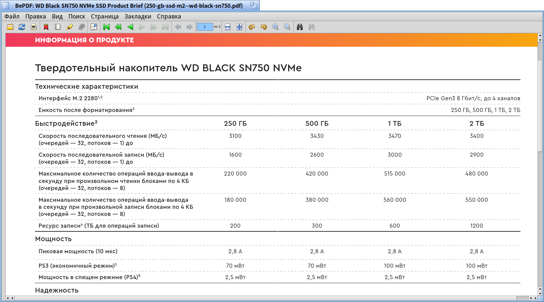Click the endurance value '1200'
The image size is (544, 302).
point(477,226)
